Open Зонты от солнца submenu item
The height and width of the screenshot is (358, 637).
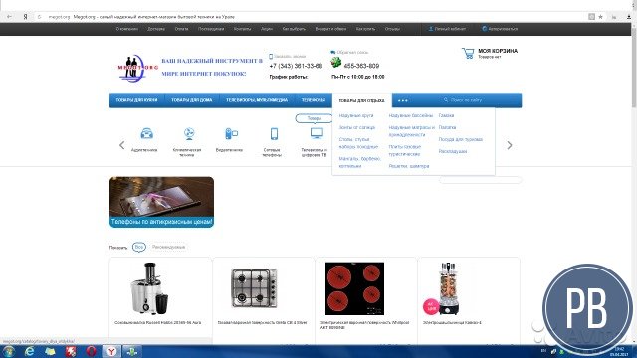coord(357,128)
